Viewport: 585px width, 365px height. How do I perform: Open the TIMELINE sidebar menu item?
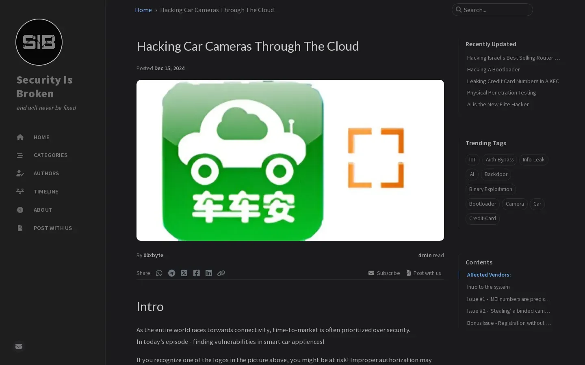coord(53,191)
